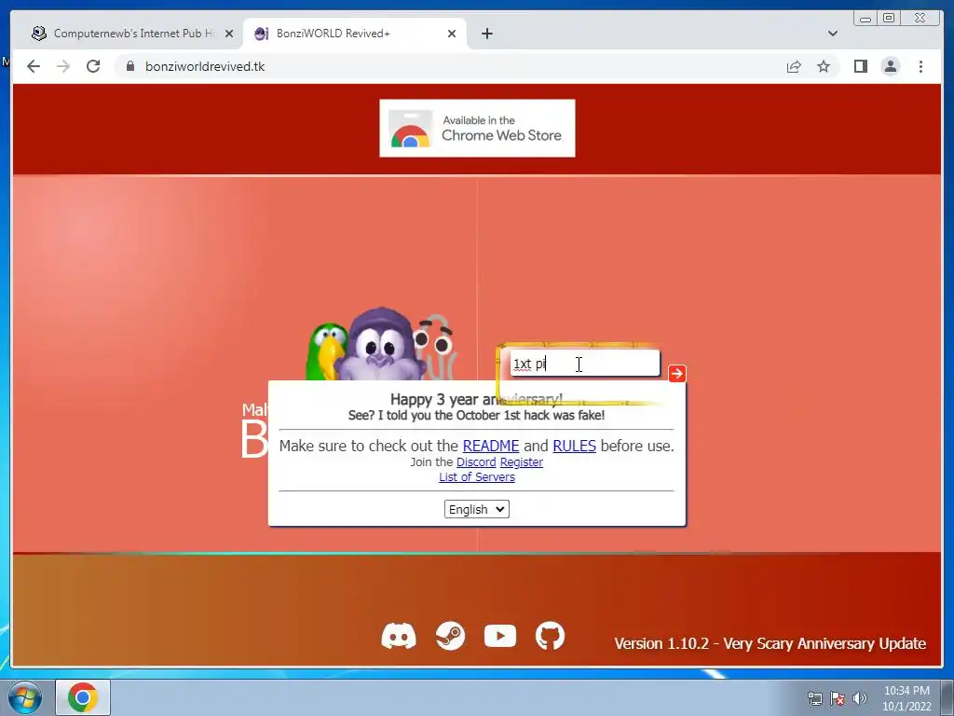Viewport: 954px width, 716px height.
Task: Click the padlock site info icon
Action: [130, 66]
